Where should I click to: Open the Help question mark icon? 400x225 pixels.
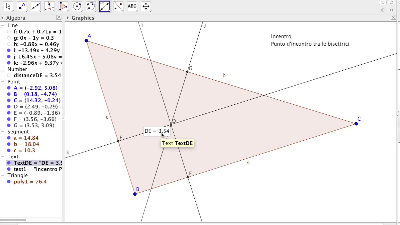[383, 10]
